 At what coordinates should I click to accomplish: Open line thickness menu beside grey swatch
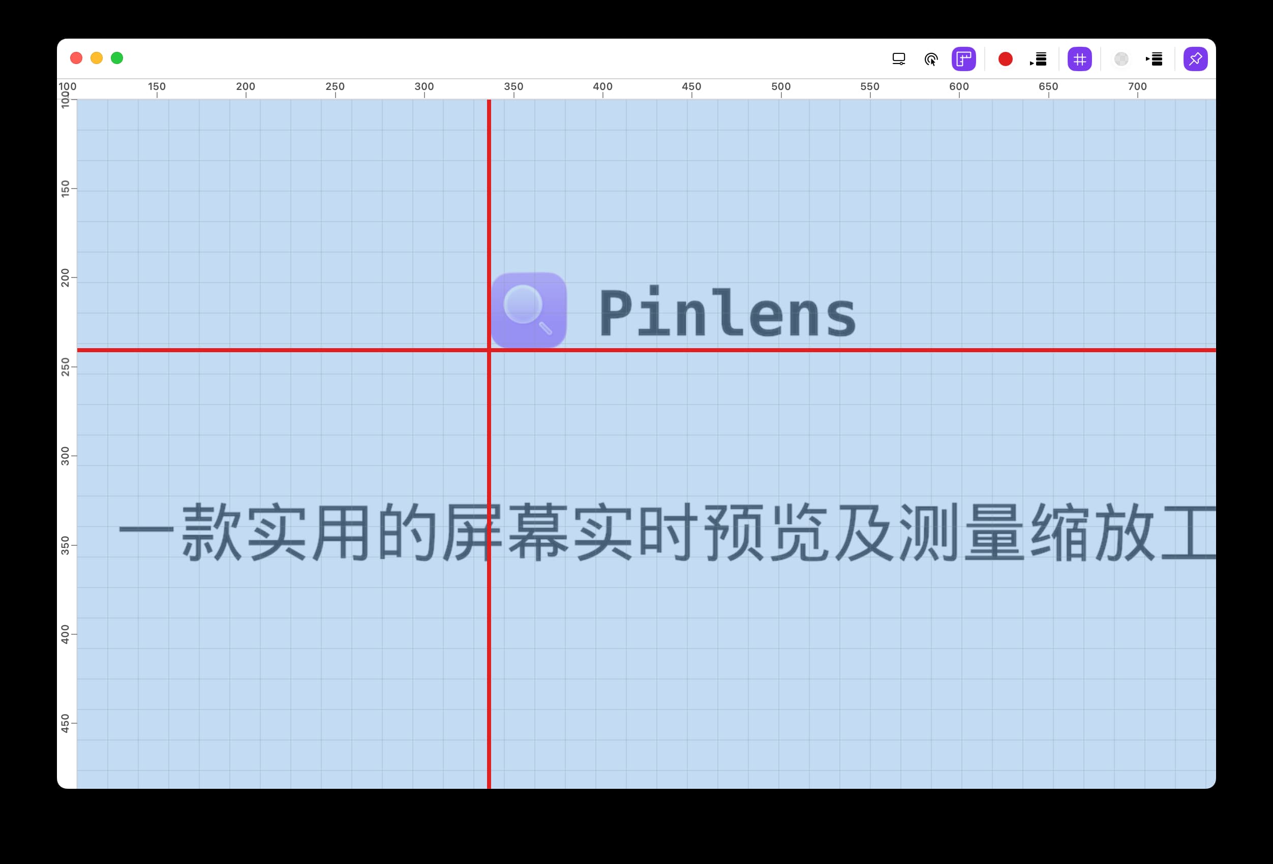(x=1154, y=59)
